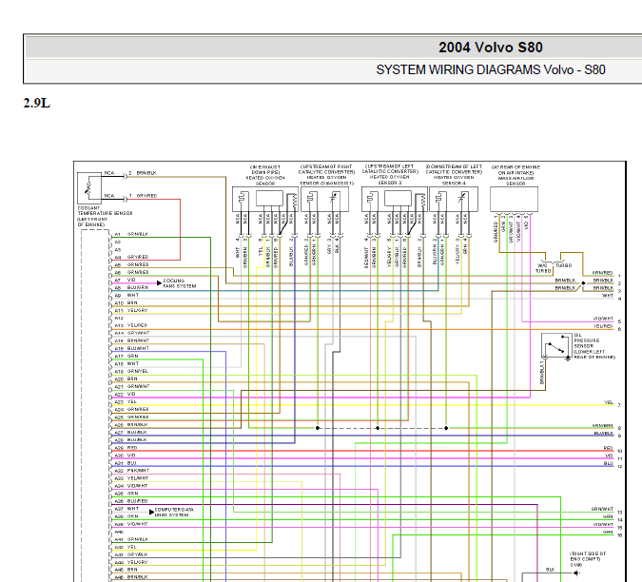Select pin 'A29 RED' label
642x582 pixels.
point(126,448)
